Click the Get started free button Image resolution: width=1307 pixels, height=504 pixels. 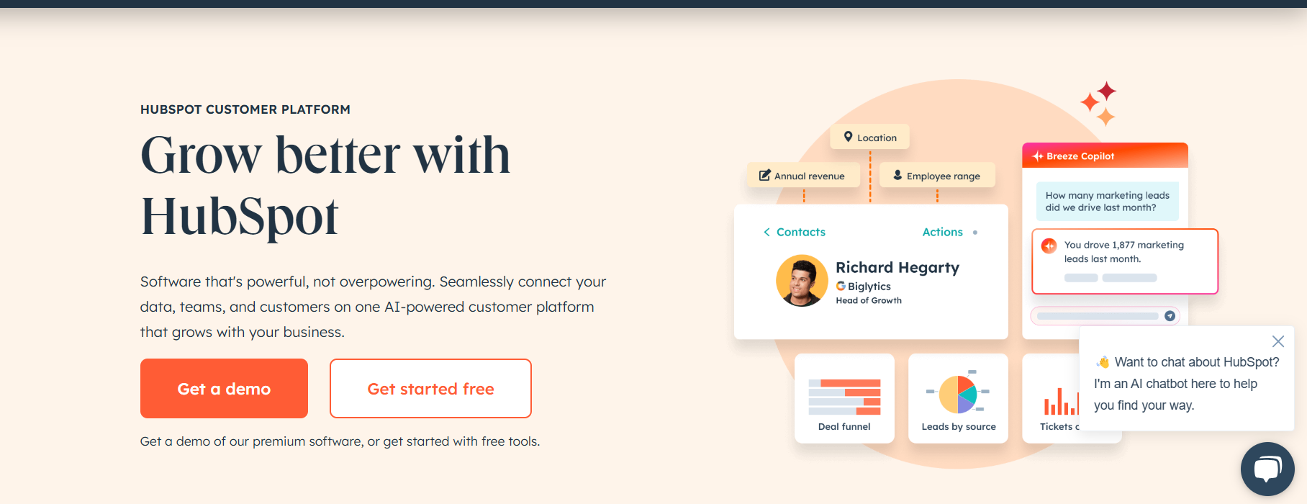[x=430, y=389]
